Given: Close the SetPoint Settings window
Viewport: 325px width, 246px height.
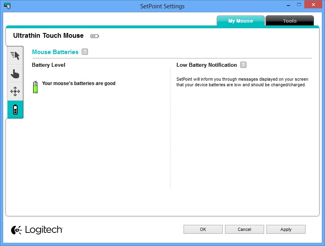Looking at the screenshot, I should (313, 4).
